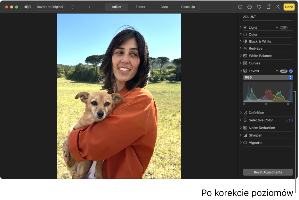Click the Reset Adjustments button
Viewport: 299px width, 200px height.
coord(268,172)
